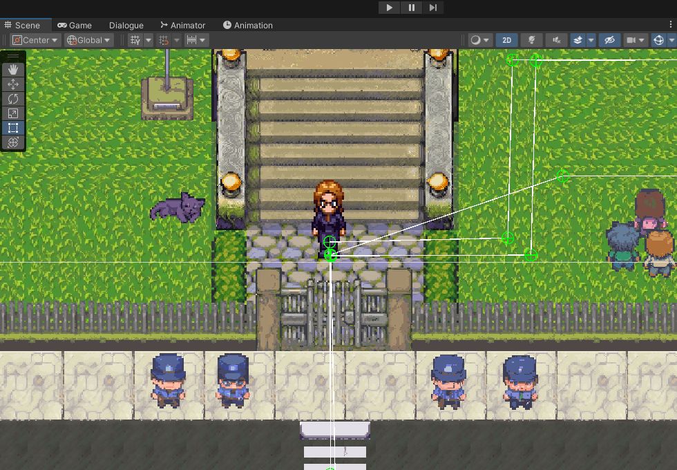The image size is (677, 470).
Task: Switch to the Scene tab
Action: [x=22, y=26]
